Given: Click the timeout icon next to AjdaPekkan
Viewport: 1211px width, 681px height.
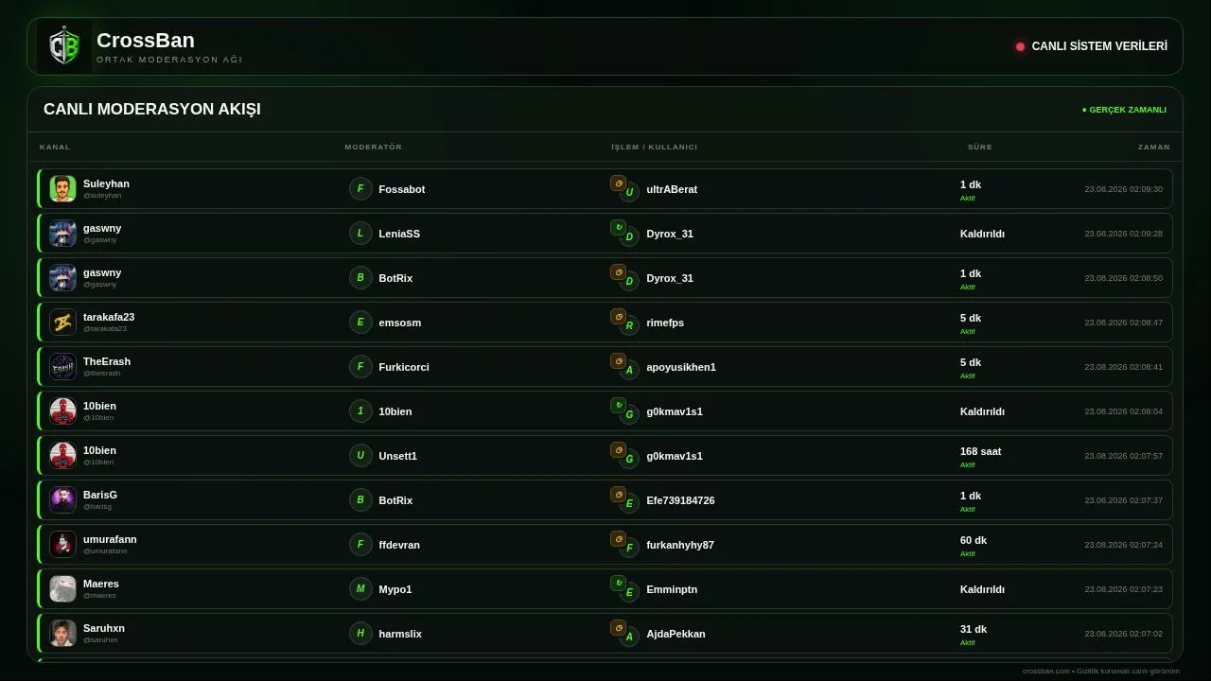Looking at the screenshot, I should (618, 628).
